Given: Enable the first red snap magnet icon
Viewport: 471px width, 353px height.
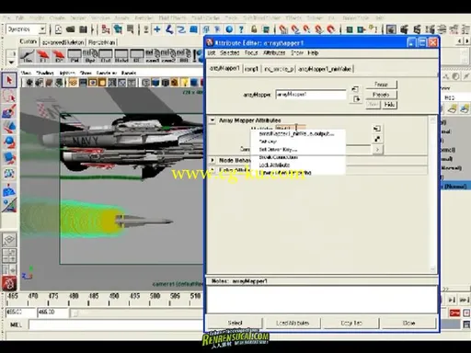Looking at the screenshot, I should (283, 29).
